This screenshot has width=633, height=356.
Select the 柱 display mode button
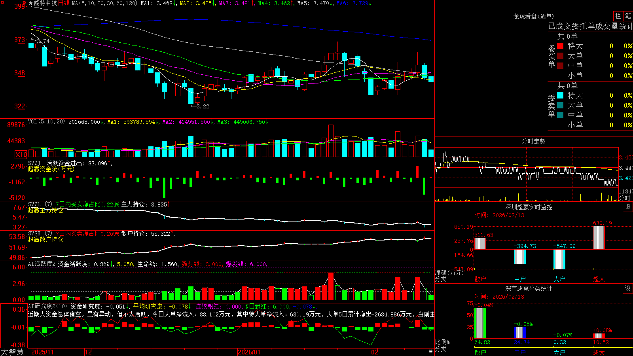coord(618,16)
